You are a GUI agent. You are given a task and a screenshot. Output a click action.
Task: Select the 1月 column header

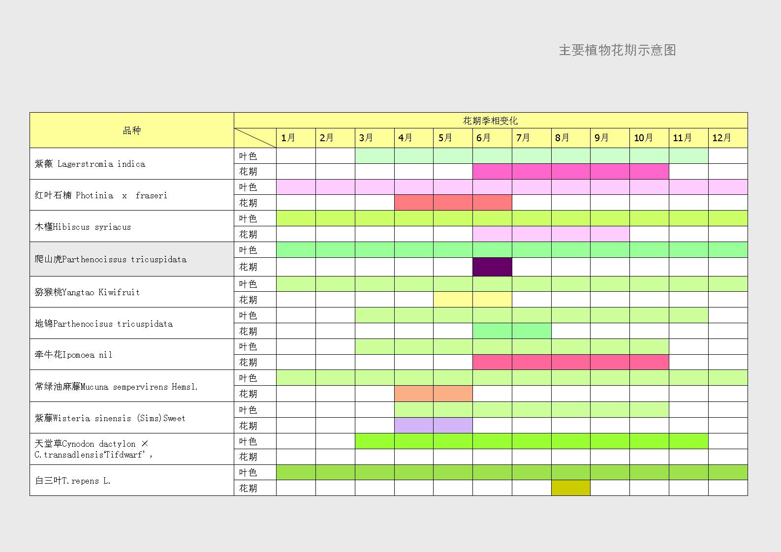295,138
